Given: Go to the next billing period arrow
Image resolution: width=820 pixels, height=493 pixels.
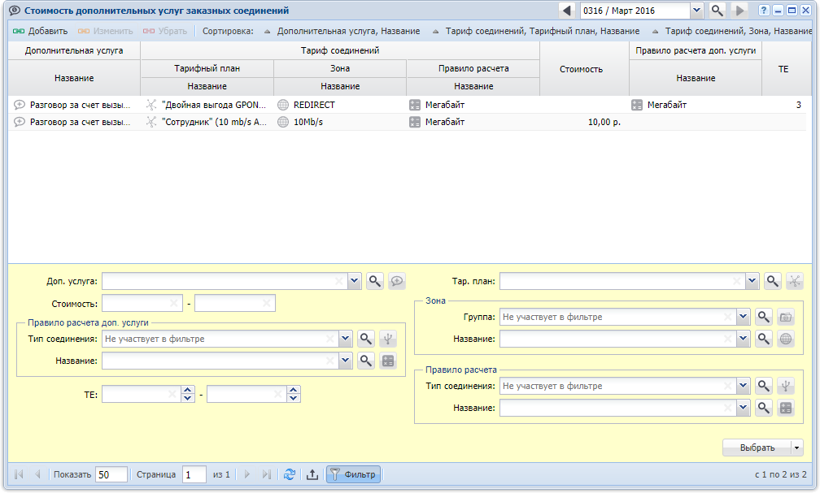Looking at the screenshot, I should (739, 11).
